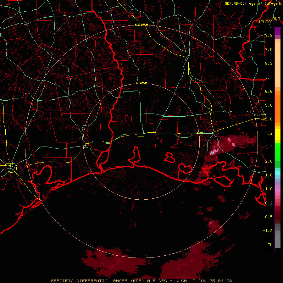Select the [PHAS] legend heading
The width and height of the screenshot is (283, 283).
point(266,22)
